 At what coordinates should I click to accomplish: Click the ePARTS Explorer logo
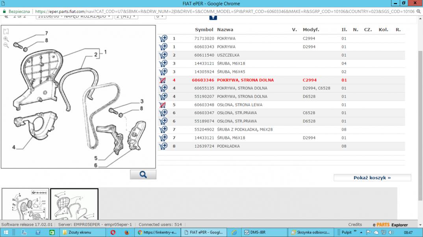tap(390, 224)
